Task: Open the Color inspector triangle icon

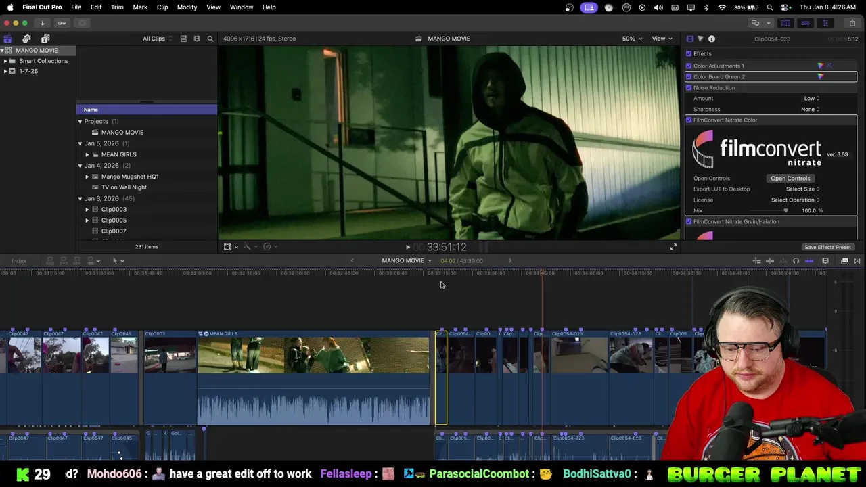Action: [700, 39]
